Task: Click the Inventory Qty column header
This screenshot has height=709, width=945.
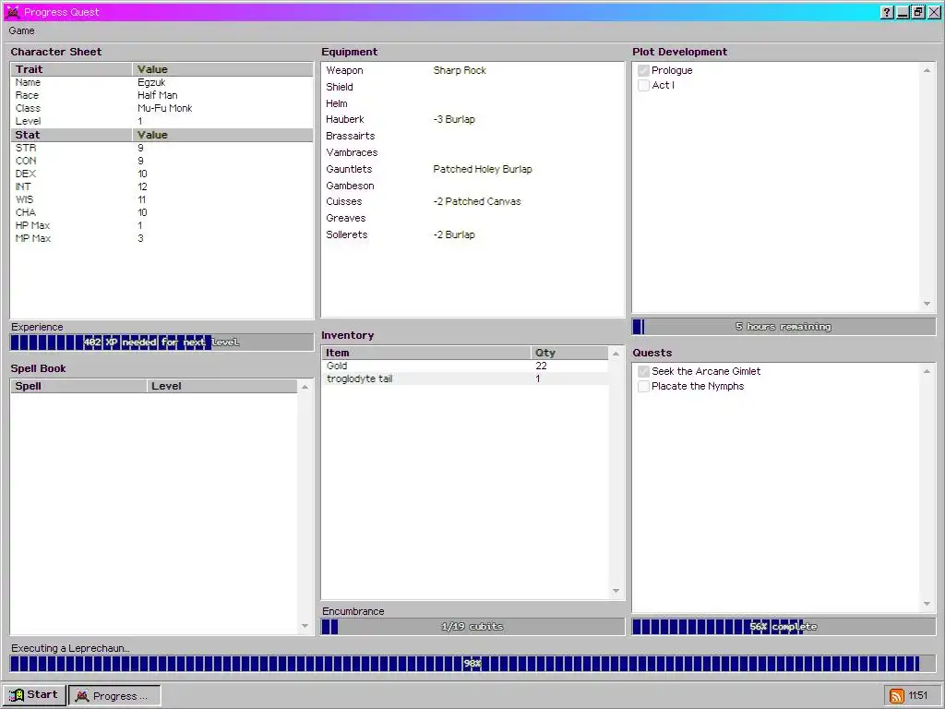Action: pos(569,353)
